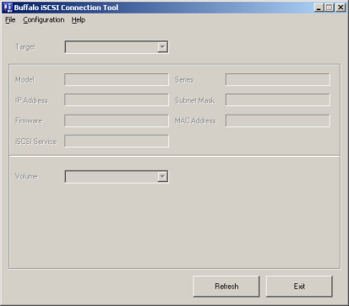Click the Firmware field
Viewport: 349px width, 306px height.
pyautogui.click(x=117, y=121)
